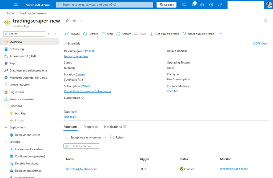Click Add tags link

coord(70,117)
